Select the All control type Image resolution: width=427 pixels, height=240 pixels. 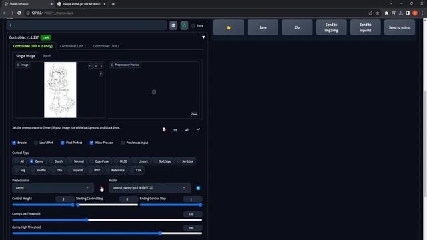[19, 161]
